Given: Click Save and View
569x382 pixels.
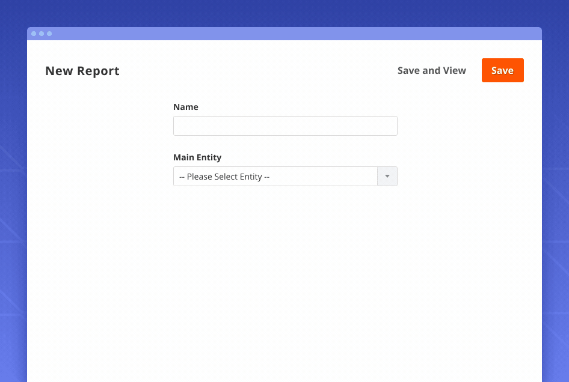Looking at the screenshot, I should pyautogui.click(x=431, y=70).
